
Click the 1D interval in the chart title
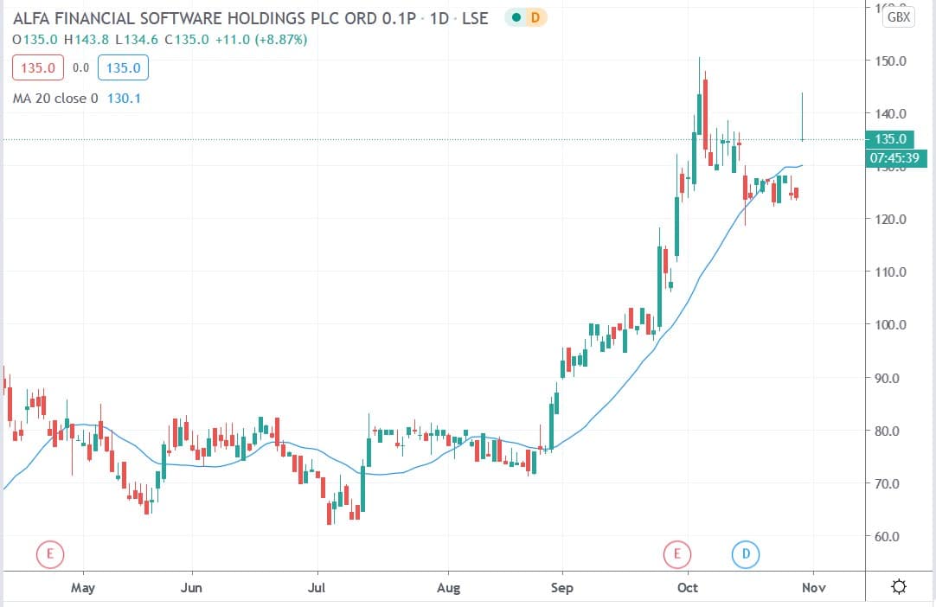click(439, 18)
